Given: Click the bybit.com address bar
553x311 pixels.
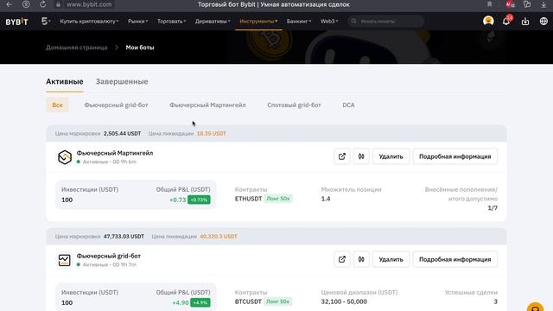Looking at the screenshot, I should click(89, 4).
